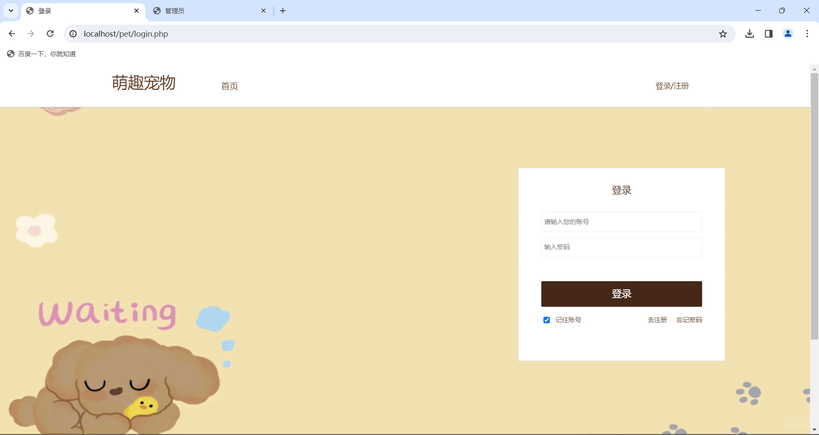This screenshot has width=819, height=435.
Task: Click the 登录/注册 link
Action: coord(672,86)
